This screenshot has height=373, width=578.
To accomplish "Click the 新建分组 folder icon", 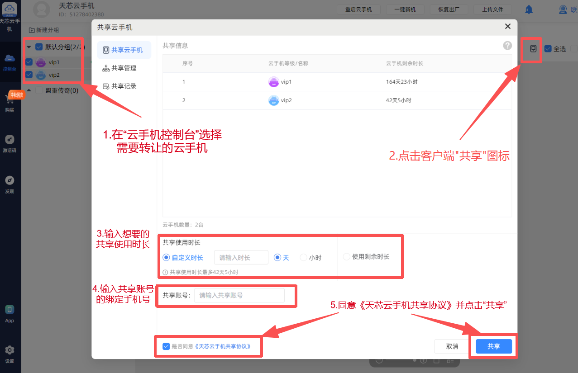I will [x=32, y=30].
